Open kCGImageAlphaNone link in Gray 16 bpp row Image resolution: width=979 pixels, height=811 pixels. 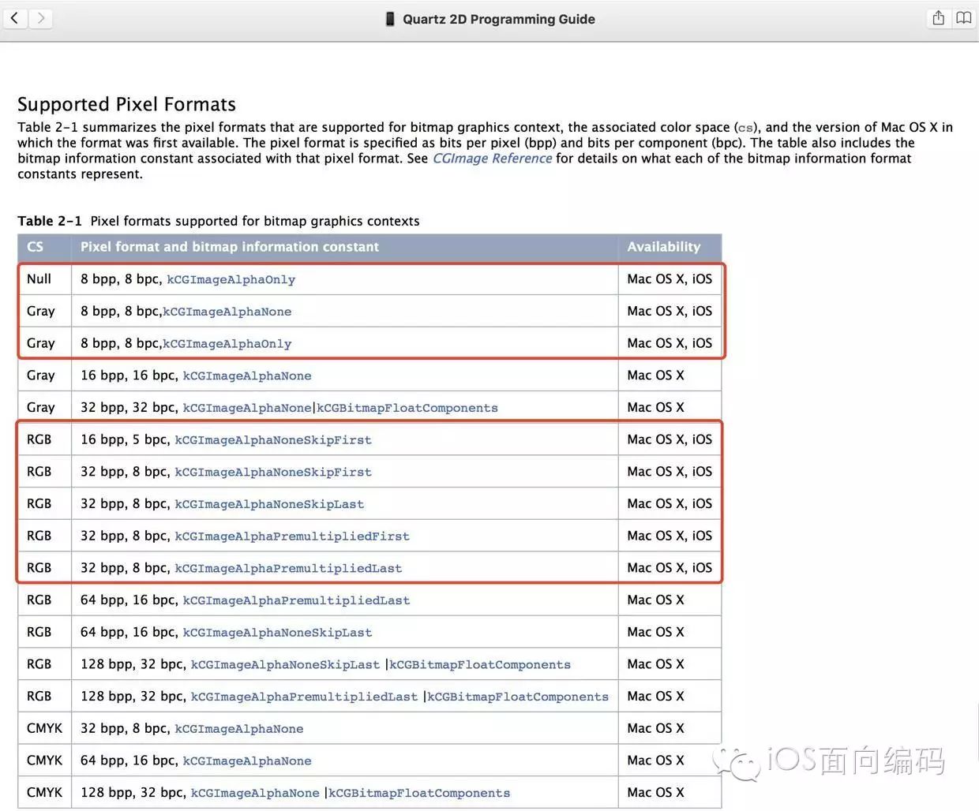247,376
